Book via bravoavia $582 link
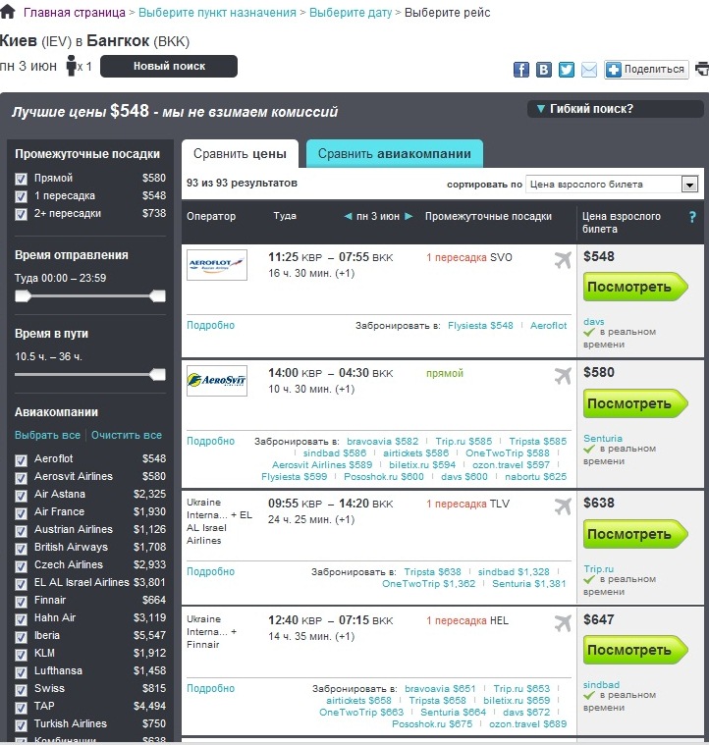Image resolution: width=709 pixels, height=745 pixels. tap(383, 442)
